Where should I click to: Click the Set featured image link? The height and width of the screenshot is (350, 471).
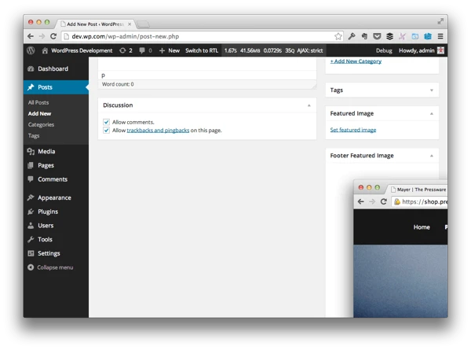352,130
